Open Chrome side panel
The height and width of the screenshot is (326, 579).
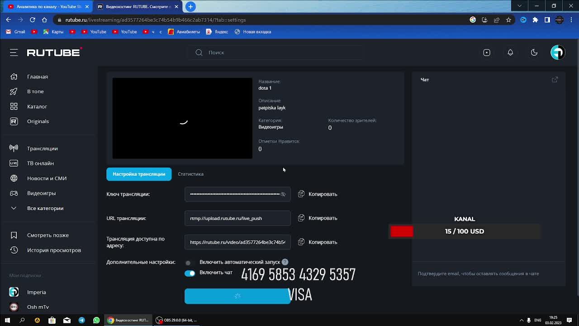(x=547, y=20)
